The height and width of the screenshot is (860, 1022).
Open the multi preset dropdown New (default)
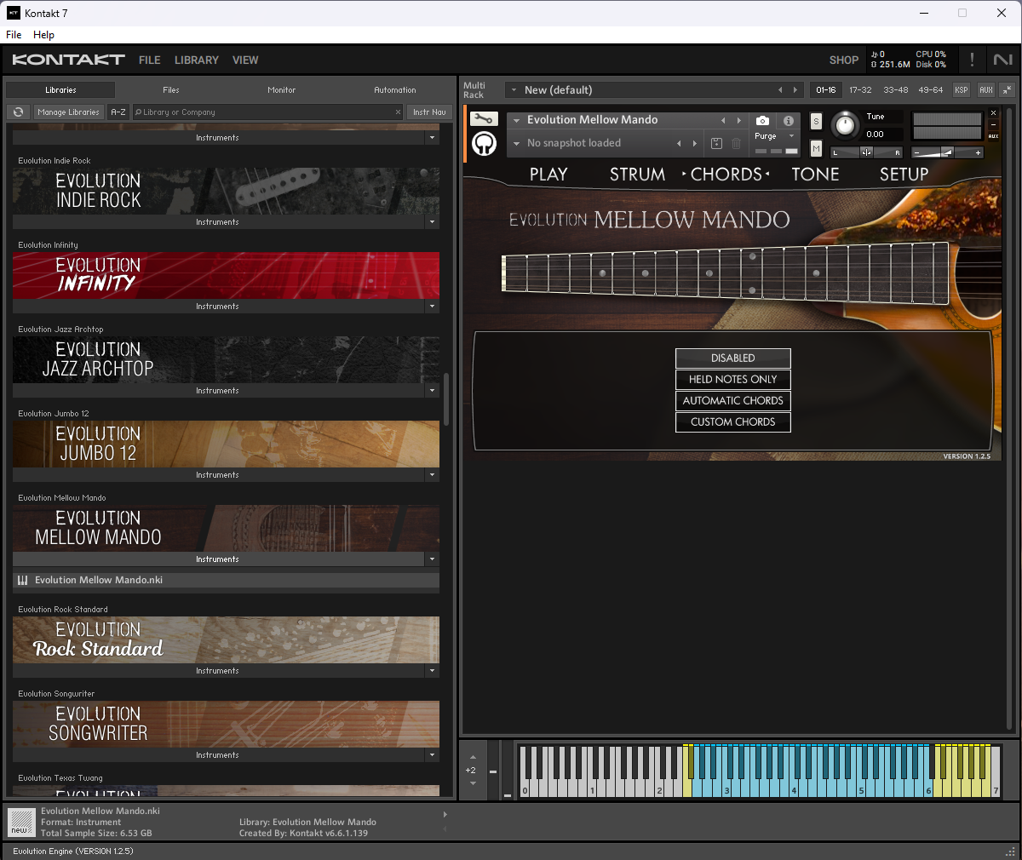[x=654, y=89]
